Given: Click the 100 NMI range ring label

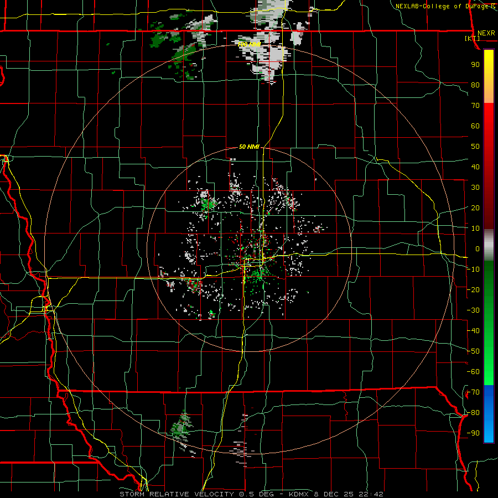Looking at the screenshot, I should coord(249,44).
